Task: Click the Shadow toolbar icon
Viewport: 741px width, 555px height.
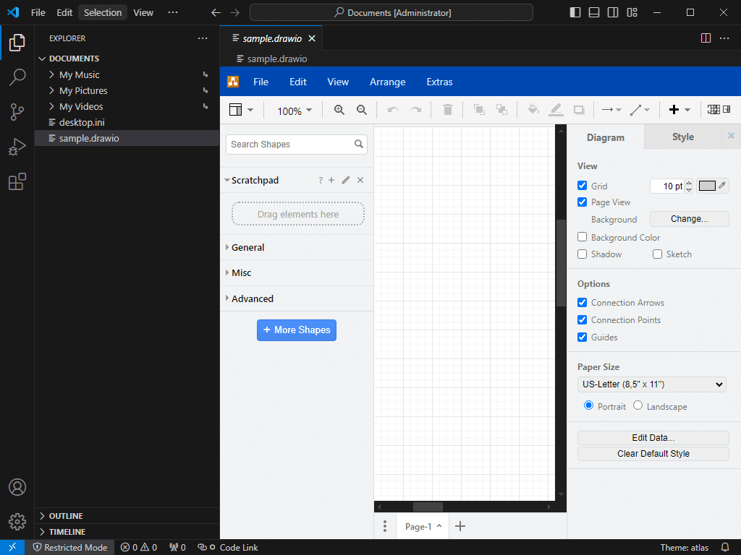Action: pos(579,110)
